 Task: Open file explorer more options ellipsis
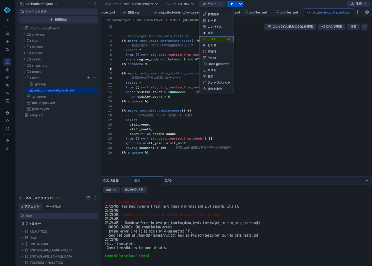[88, 4]
